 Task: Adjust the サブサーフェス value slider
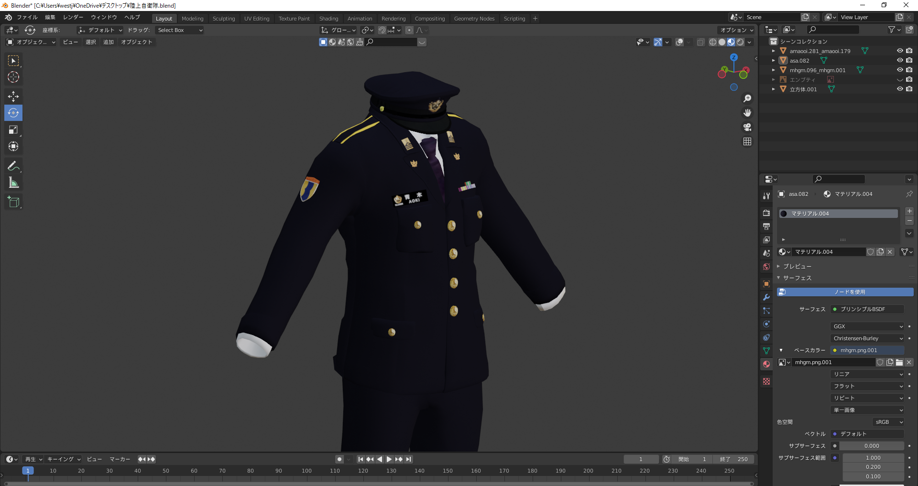872,446
